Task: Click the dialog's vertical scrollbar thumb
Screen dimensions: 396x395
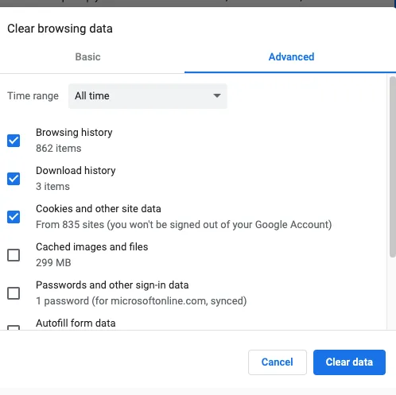Action: point(393,167)
